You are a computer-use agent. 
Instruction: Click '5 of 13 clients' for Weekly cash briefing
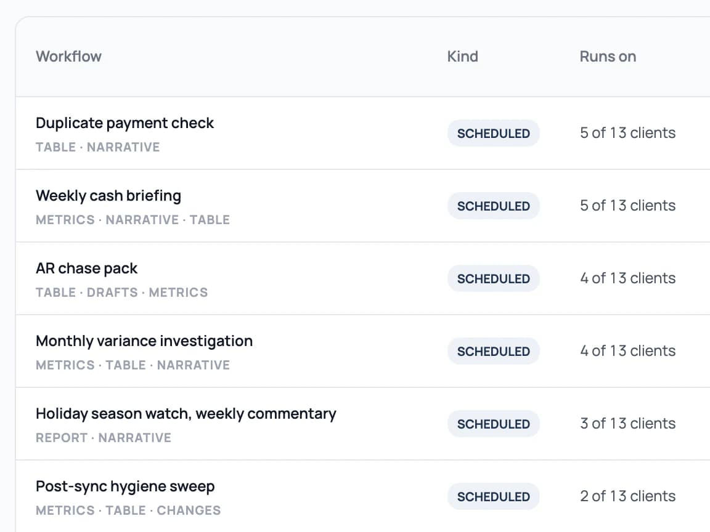coord(627,206)
